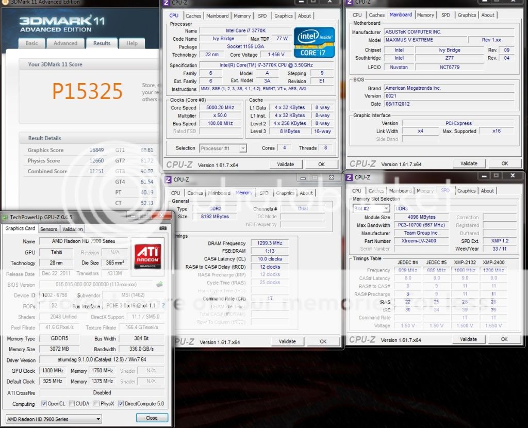Select the Help tab in 3DMark 11
This screenshot has height=428, width=528.
click(x=132, y=43)
